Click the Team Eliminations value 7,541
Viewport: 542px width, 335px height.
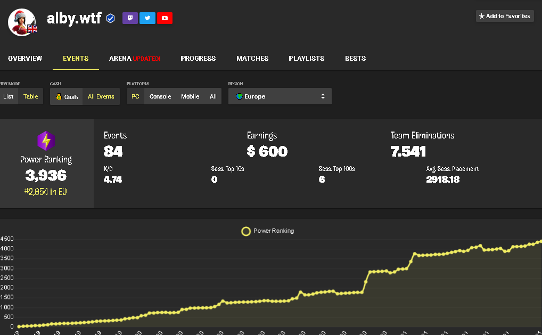pos(408,151)
